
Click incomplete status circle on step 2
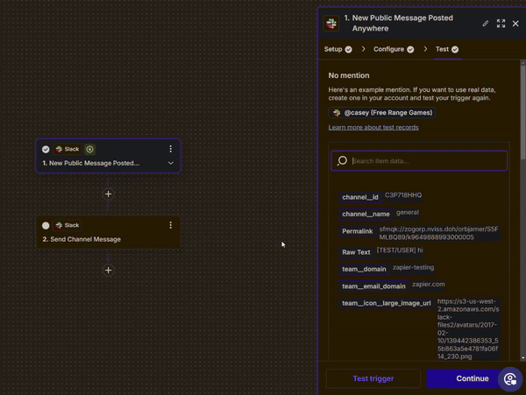(46, 225)
